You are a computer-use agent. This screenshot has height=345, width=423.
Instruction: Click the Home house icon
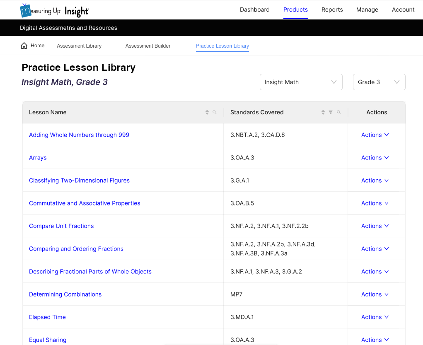(x=24, y=46)
